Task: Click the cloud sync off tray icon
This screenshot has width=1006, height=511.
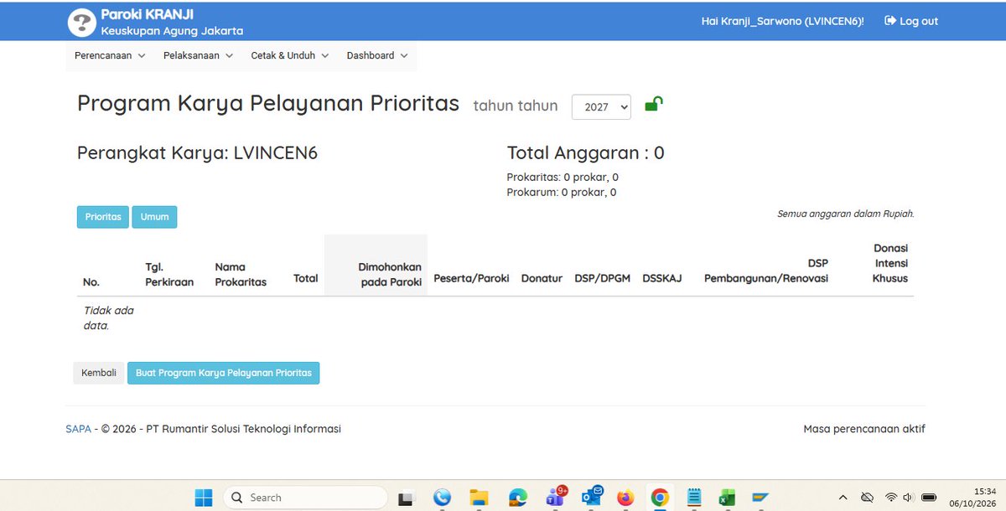Action: [868, 498]
